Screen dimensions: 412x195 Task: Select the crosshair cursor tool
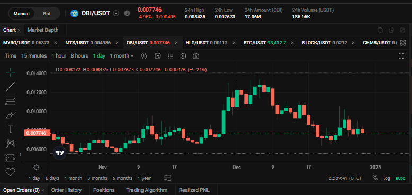(11, 72)
